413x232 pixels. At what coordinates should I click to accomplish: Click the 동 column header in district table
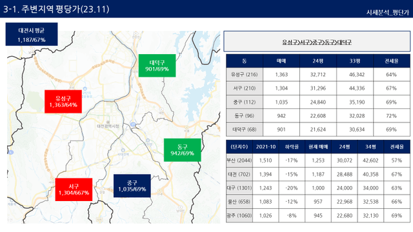245,61
